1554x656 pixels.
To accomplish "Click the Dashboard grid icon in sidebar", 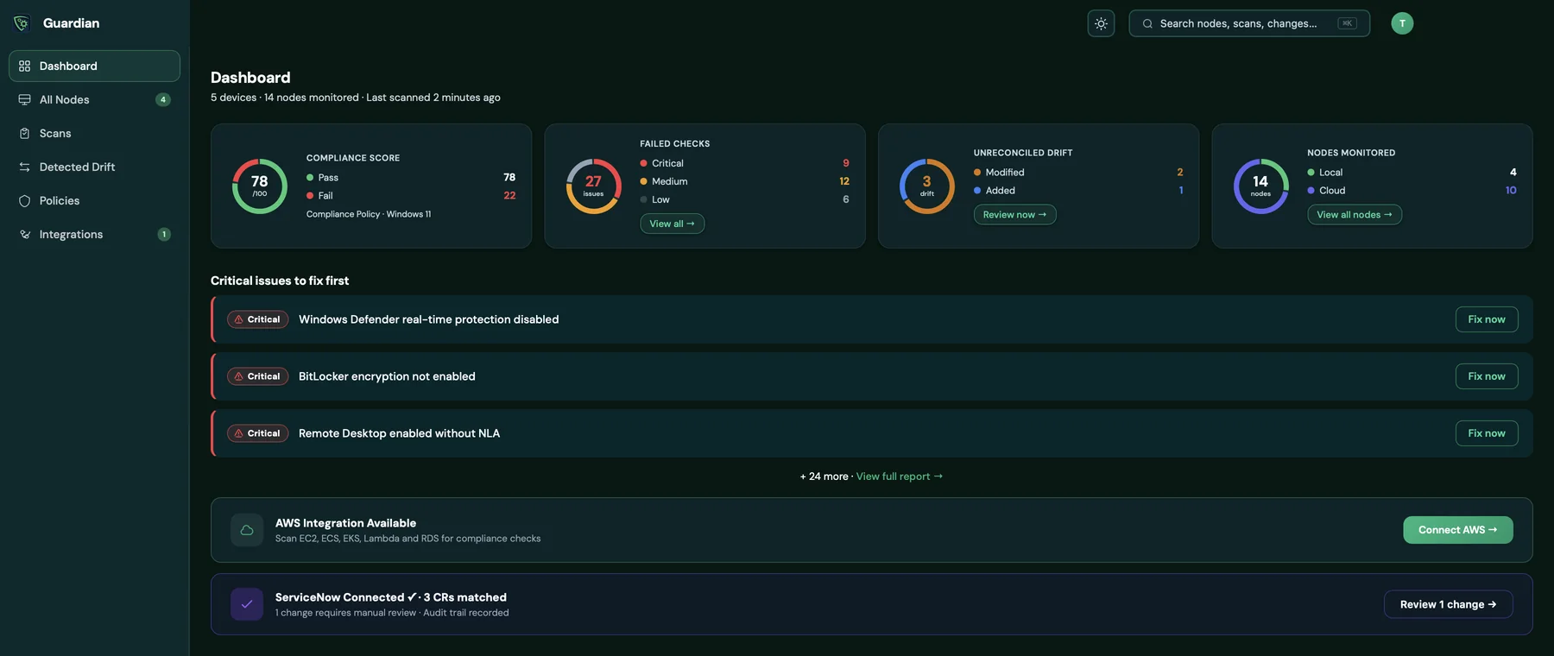I will click(24, 66).
